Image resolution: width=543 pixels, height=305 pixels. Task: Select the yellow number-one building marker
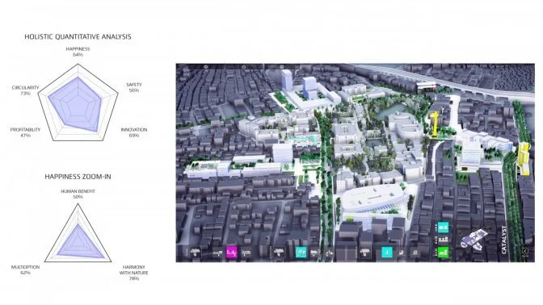tap(435, 123)
